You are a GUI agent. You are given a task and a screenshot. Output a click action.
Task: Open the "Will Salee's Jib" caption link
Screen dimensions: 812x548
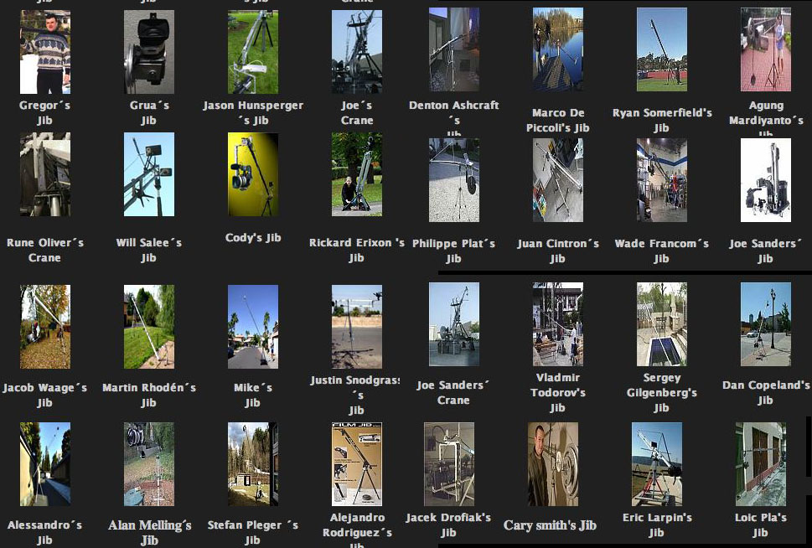(149, 251)
